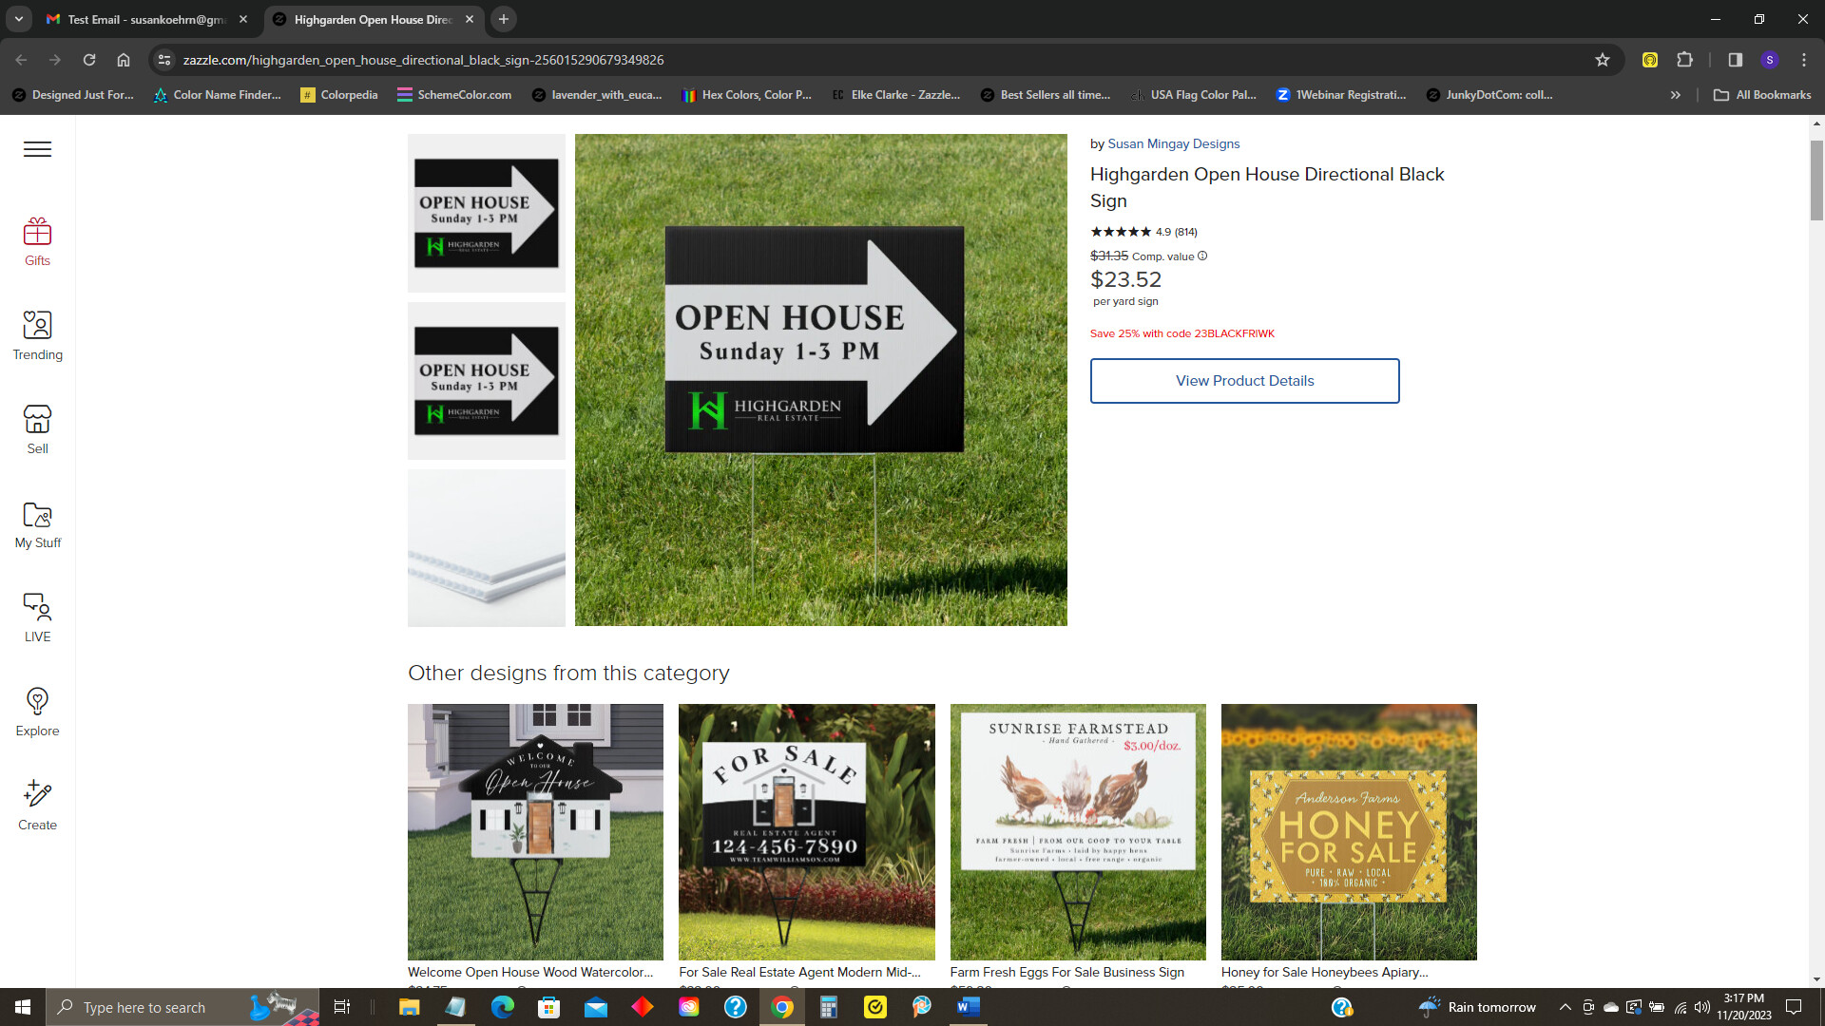The height and width of the screenshot is (1026, 1825).
Task: Close the Highgarden Open House tab
Action: (470, 19)
